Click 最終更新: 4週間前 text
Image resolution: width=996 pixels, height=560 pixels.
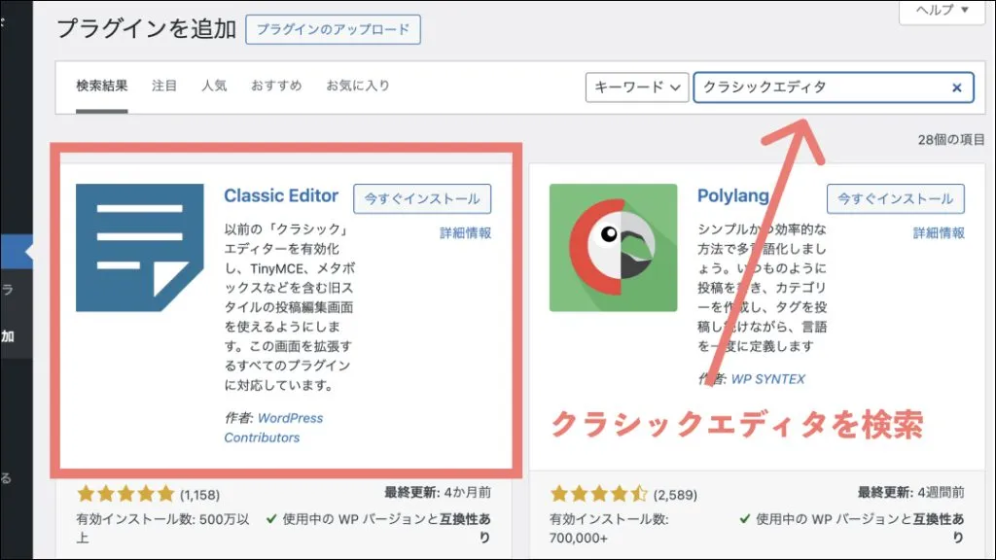point(910,492)
